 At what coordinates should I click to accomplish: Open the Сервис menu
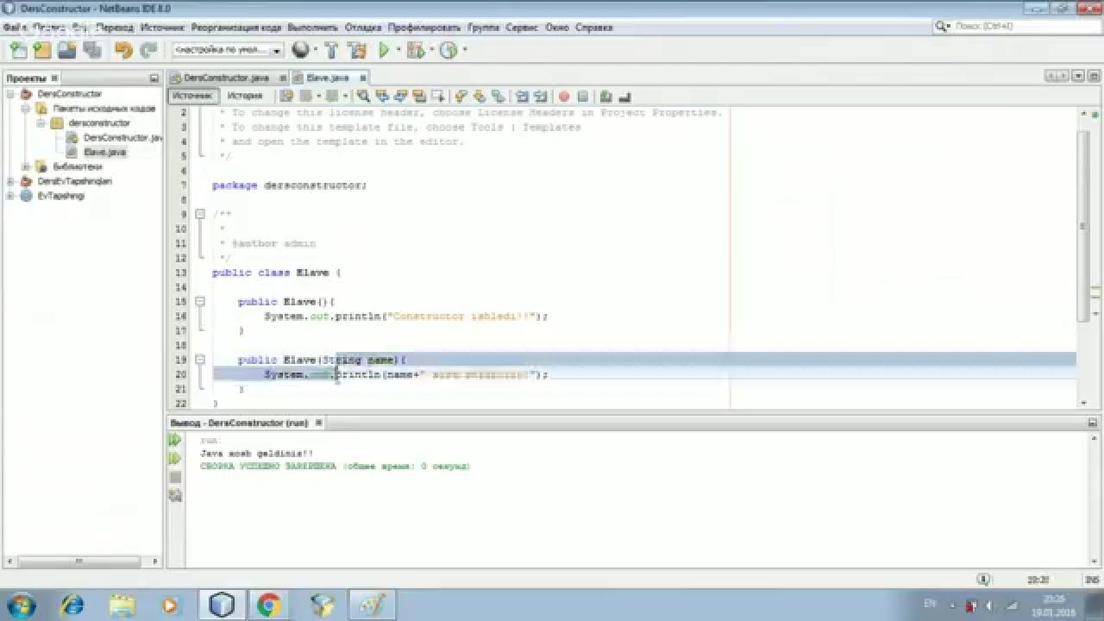pos(522,28)
